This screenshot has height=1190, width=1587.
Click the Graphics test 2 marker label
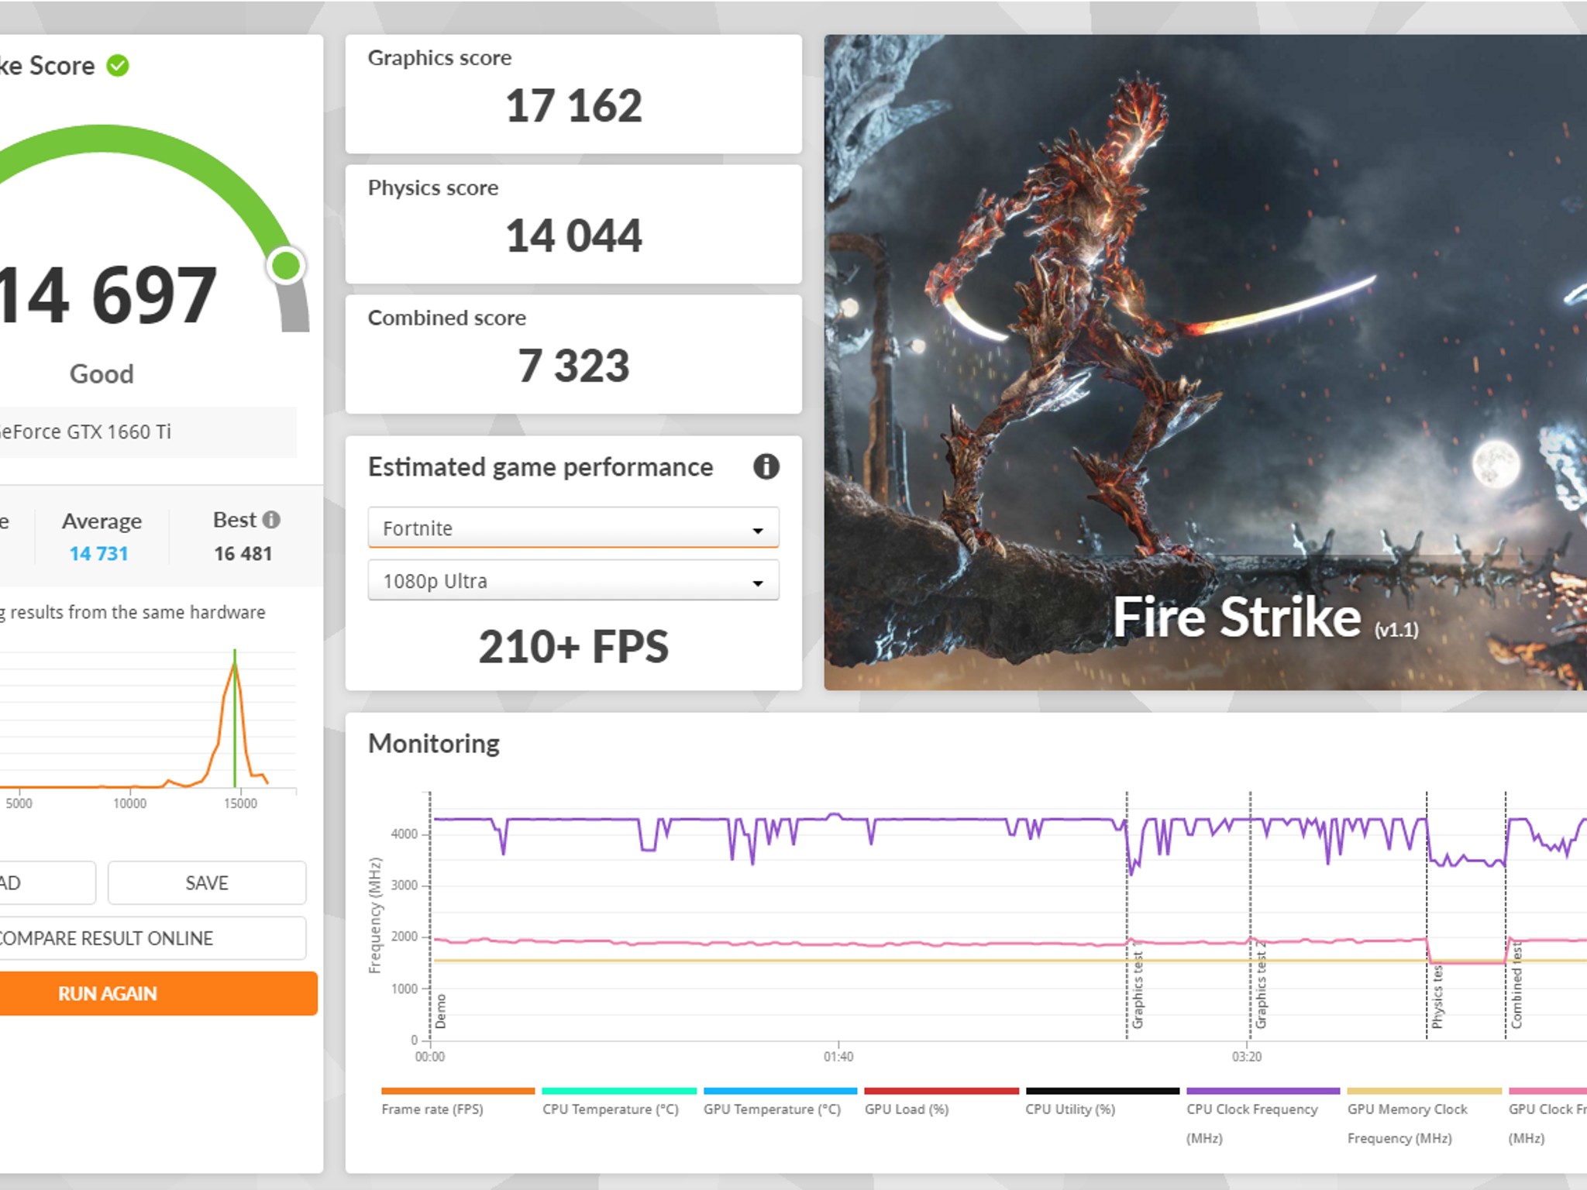(1261, 985)
